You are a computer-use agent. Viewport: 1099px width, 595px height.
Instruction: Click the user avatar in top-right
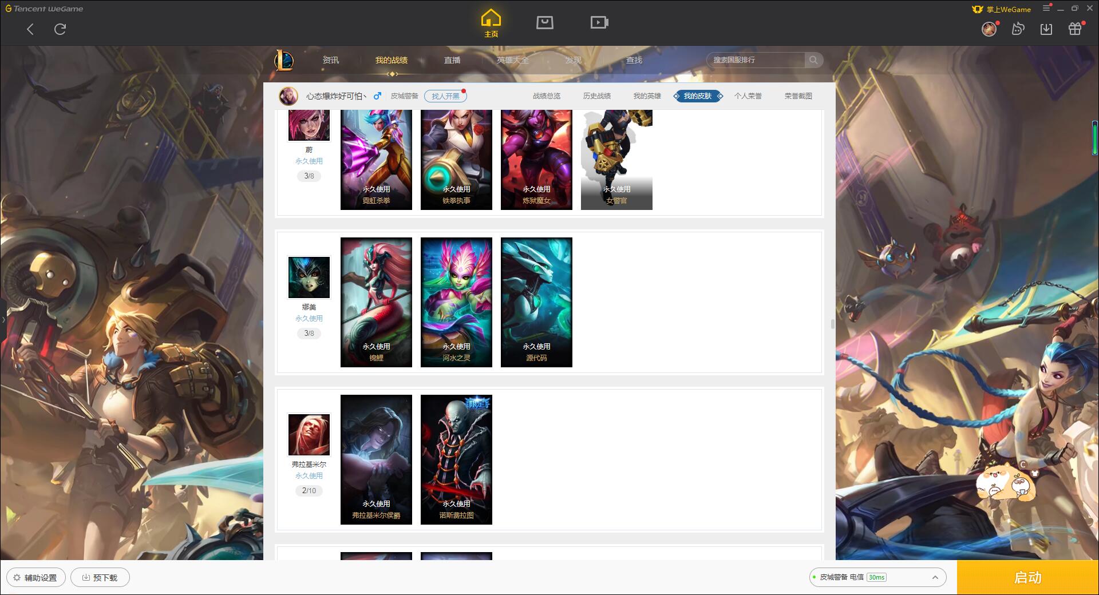coord(989,29)
